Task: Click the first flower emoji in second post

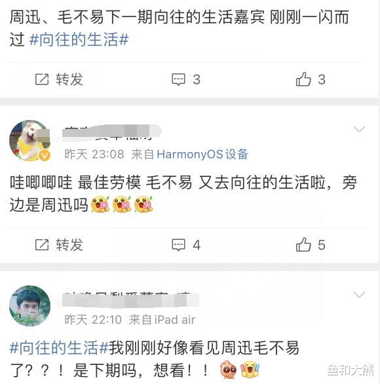Action: click(x=100, y=204)
